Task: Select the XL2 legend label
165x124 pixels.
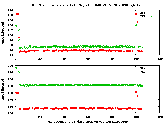Action: click(x=143, y=68)
